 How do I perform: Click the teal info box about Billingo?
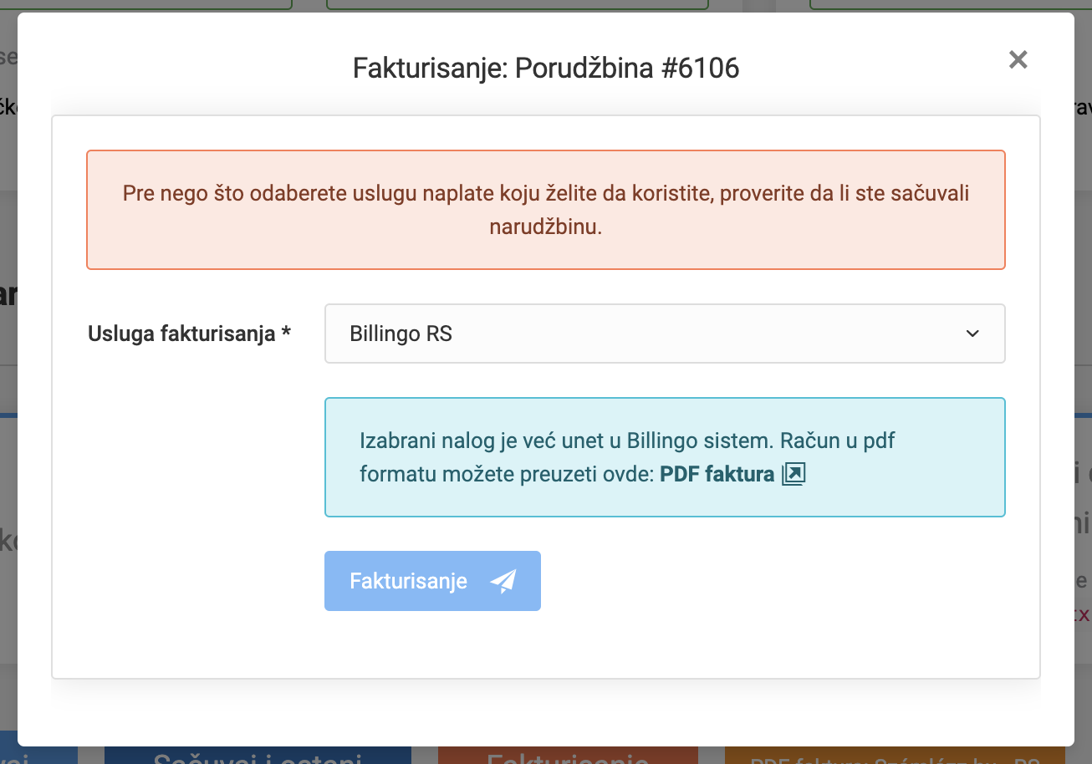click(665, 457)
